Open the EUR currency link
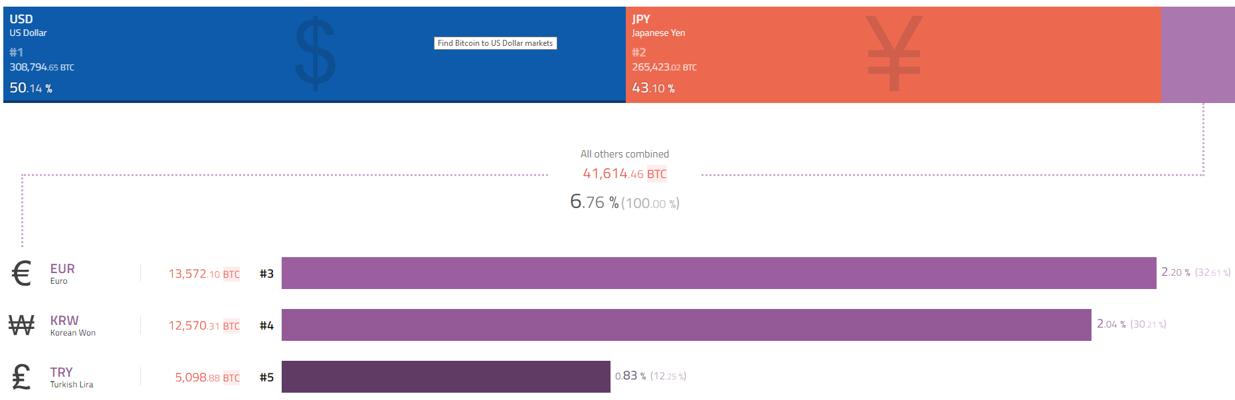 [x=62, y=268]
